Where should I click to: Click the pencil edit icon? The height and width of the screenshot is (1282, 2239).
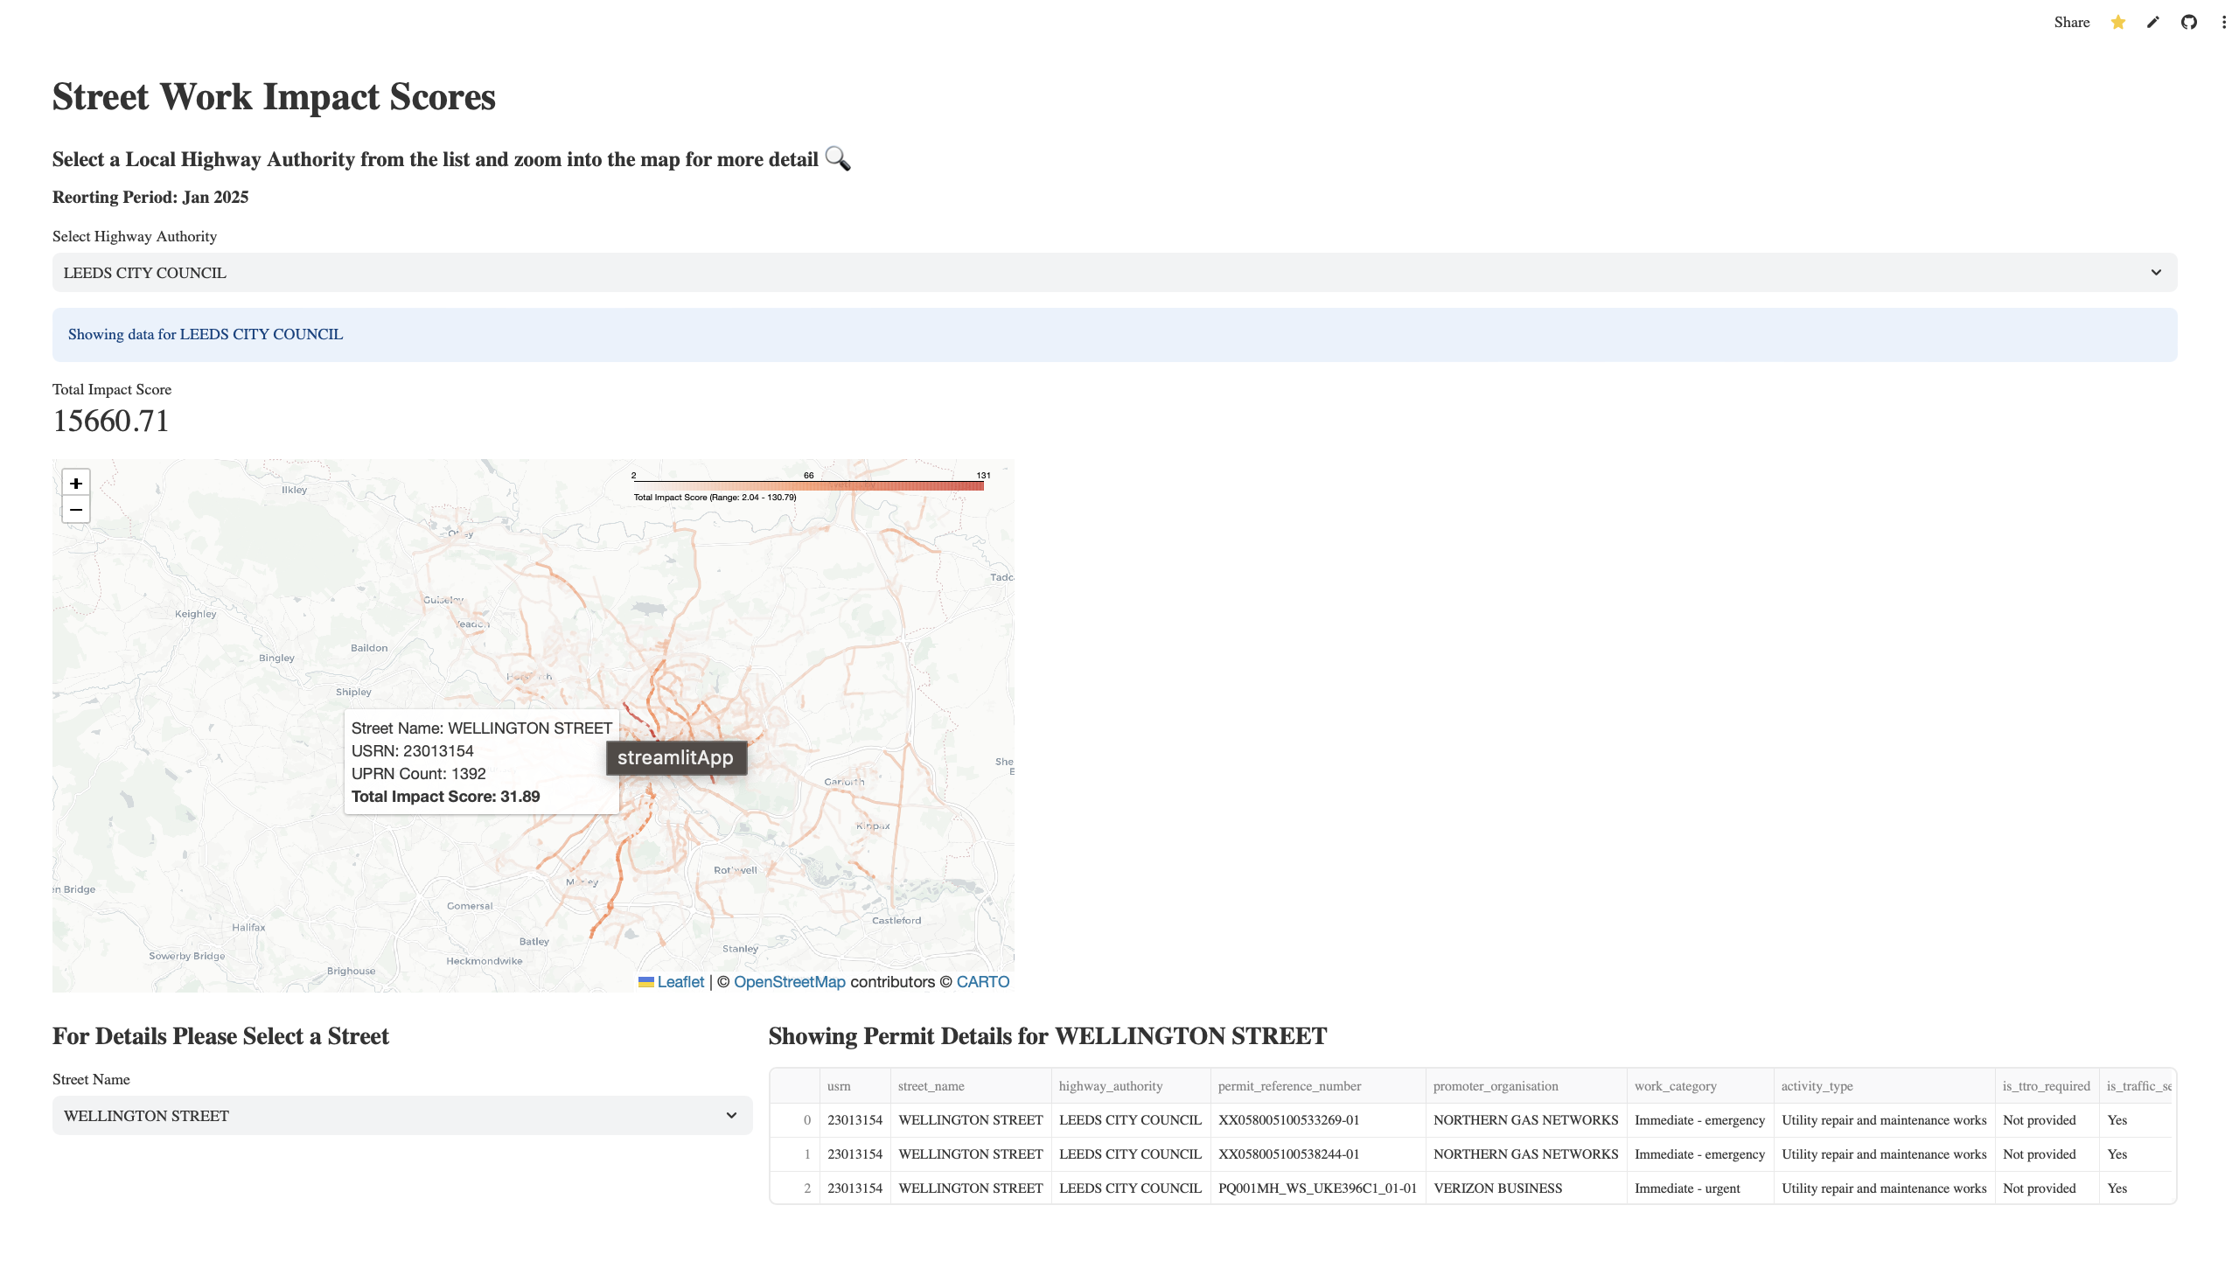2152,23
